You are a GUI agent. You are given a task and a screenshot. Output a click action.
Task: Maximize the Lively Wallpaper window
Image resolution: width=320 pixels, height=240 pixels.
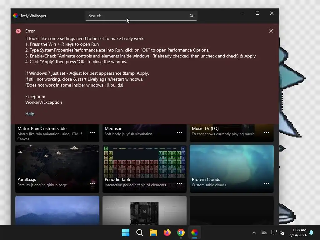click(x=257, y=13)
